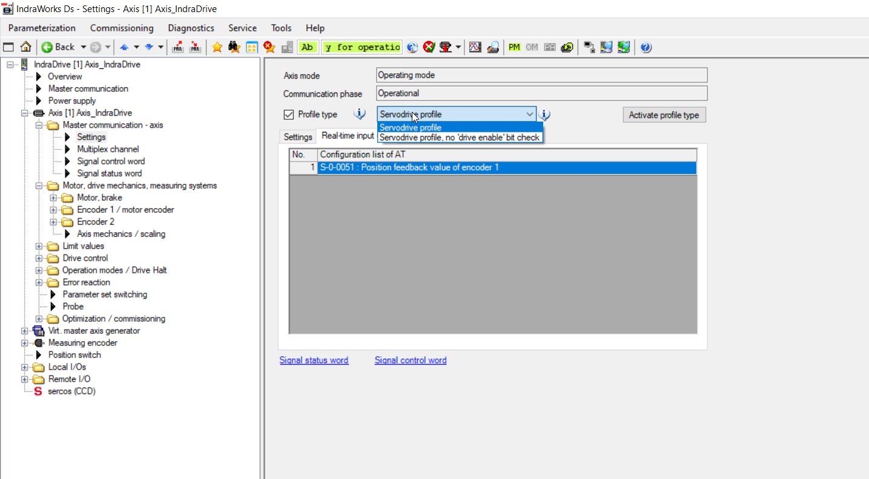This screenshot has width=869, height=479.
Task: Click the PM parameterization mode icon
Action: [x=514, y=47]
